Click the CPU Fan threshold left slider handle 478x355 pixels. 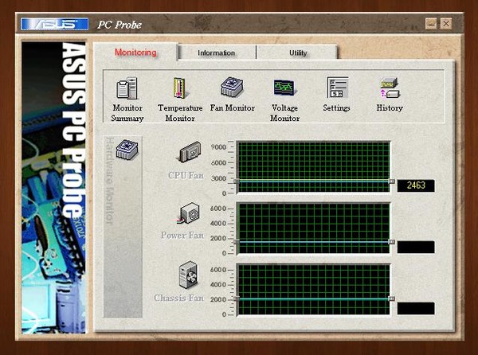(237, 181)
